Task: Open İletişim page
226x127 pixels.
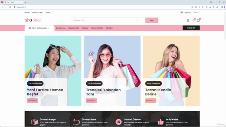Action: click(109, 28)
